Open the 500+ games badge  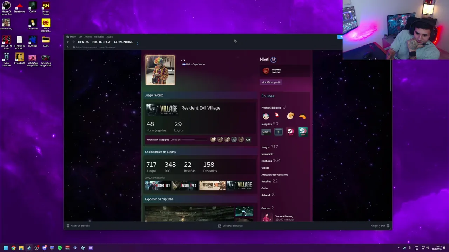click(266, 132)
